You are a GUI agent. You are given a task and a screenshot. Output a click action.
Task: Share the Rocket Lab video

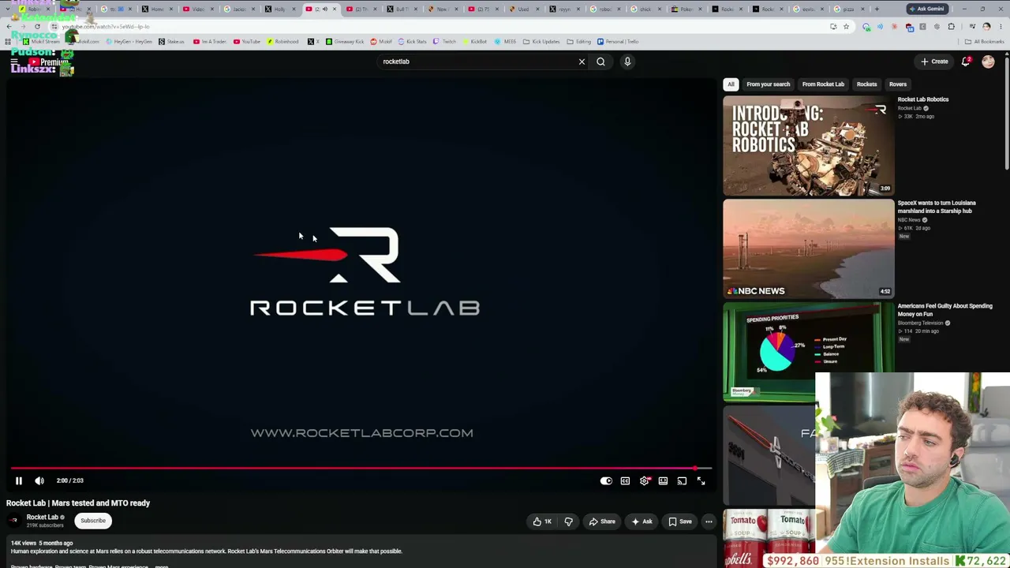(x=601, y=521)
